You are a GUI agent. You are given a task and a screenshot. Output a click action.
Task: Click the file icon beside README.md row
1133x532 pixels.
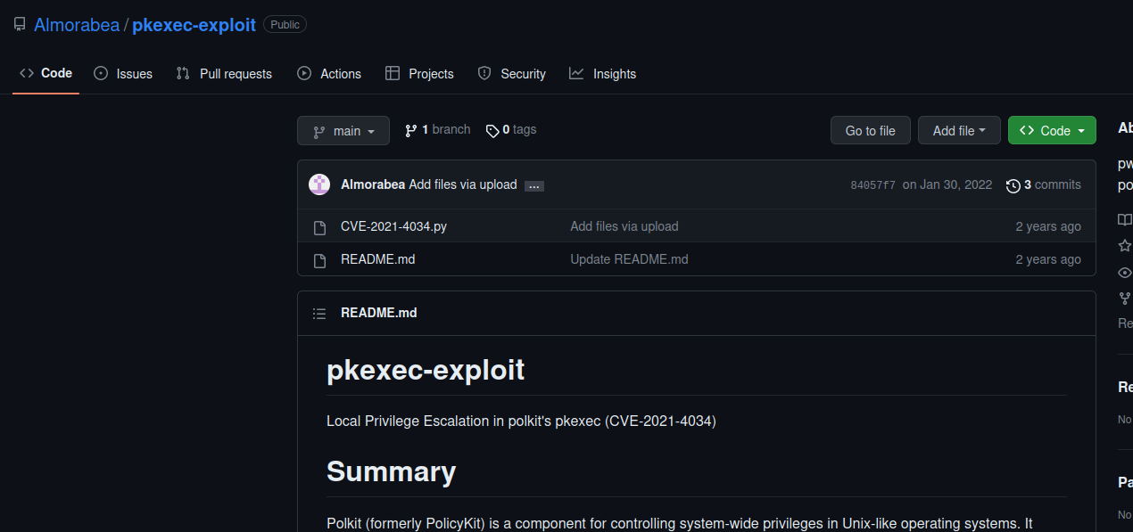click(319, 260)
